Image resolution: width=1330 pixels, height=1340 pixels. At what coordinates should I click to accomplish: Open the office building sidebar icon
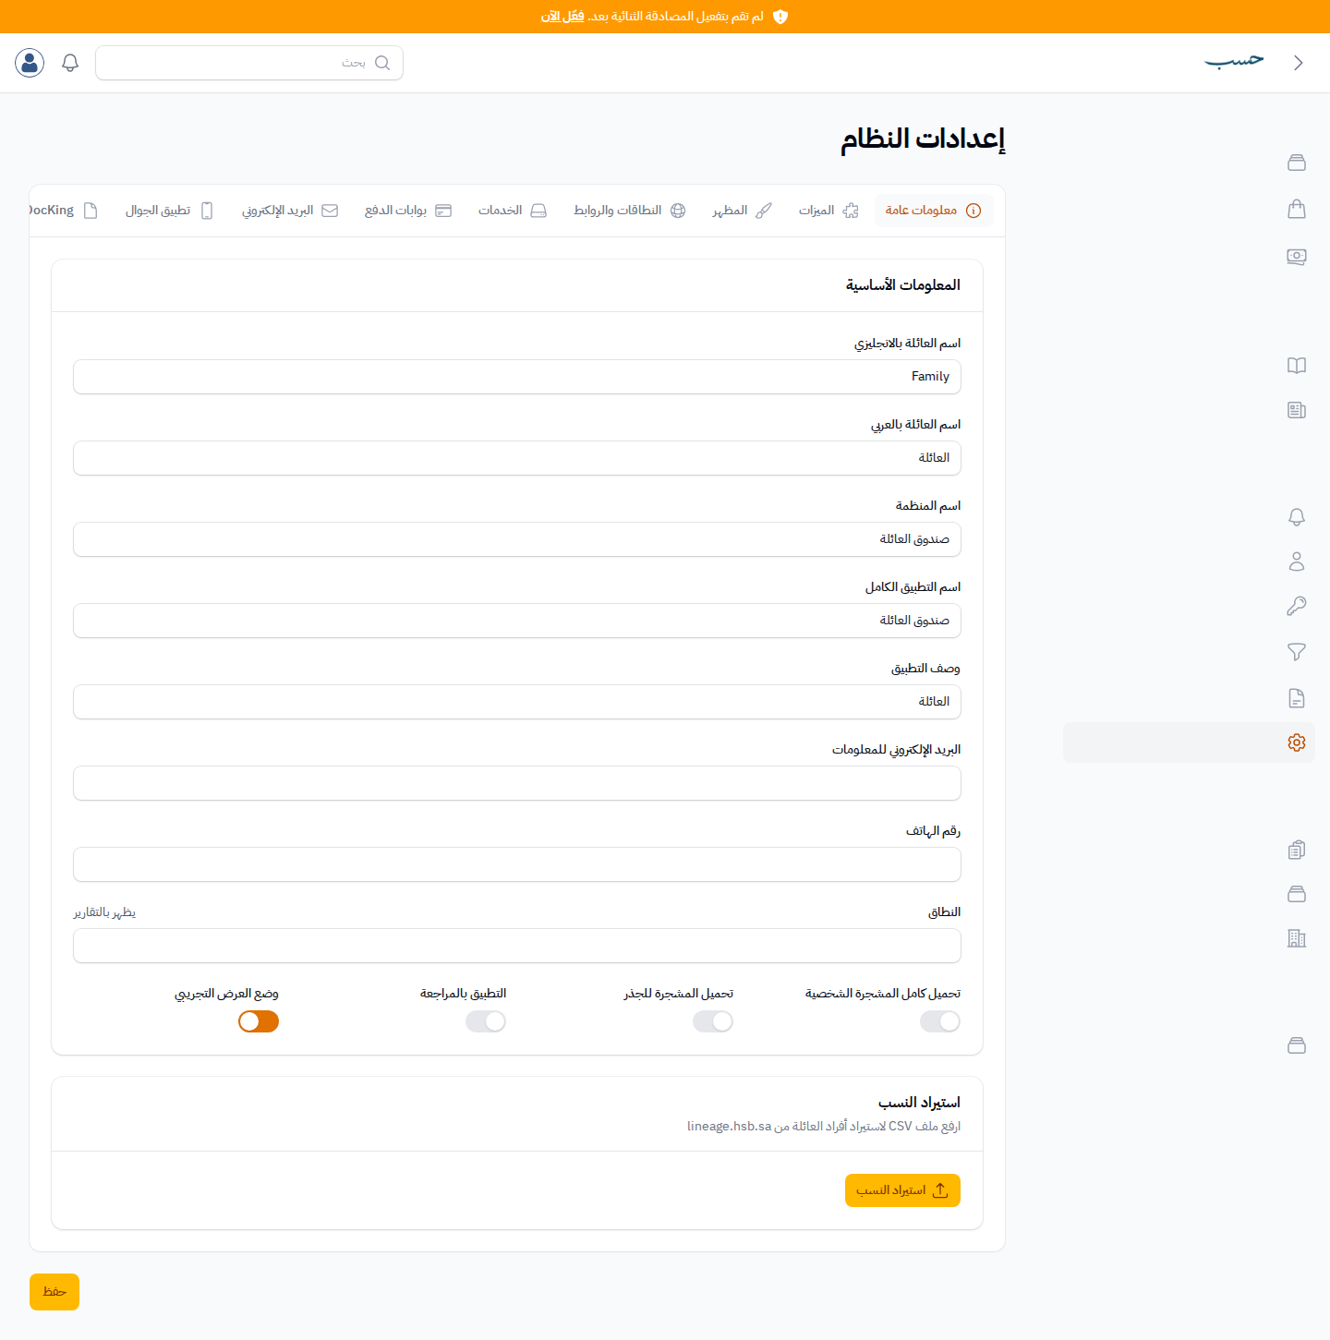[x=1297, y=938]
